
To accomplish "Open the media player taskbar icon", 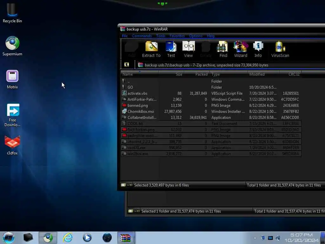I will [87, 238].
